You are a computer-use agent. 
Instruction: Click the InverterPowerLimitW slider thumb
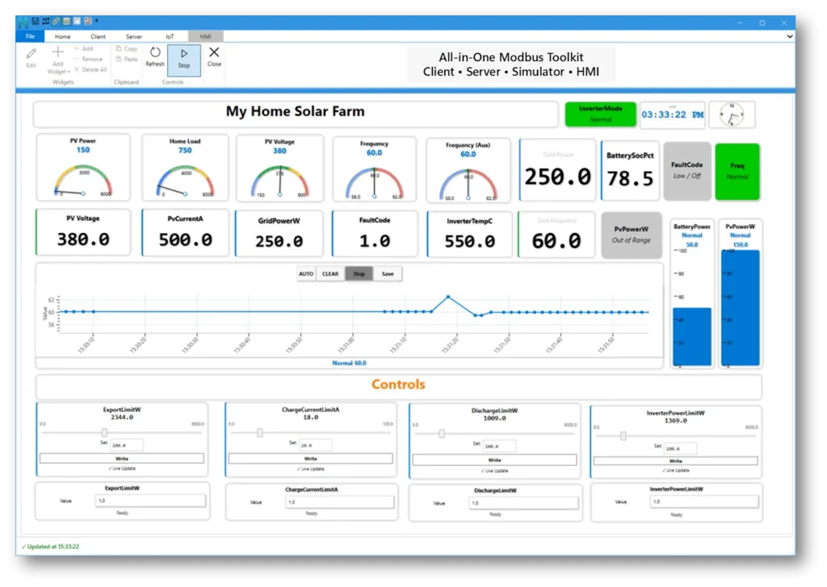tap(623, 436)
